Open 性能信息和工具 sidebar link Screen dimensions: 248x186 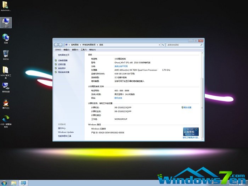coord(64,136)
